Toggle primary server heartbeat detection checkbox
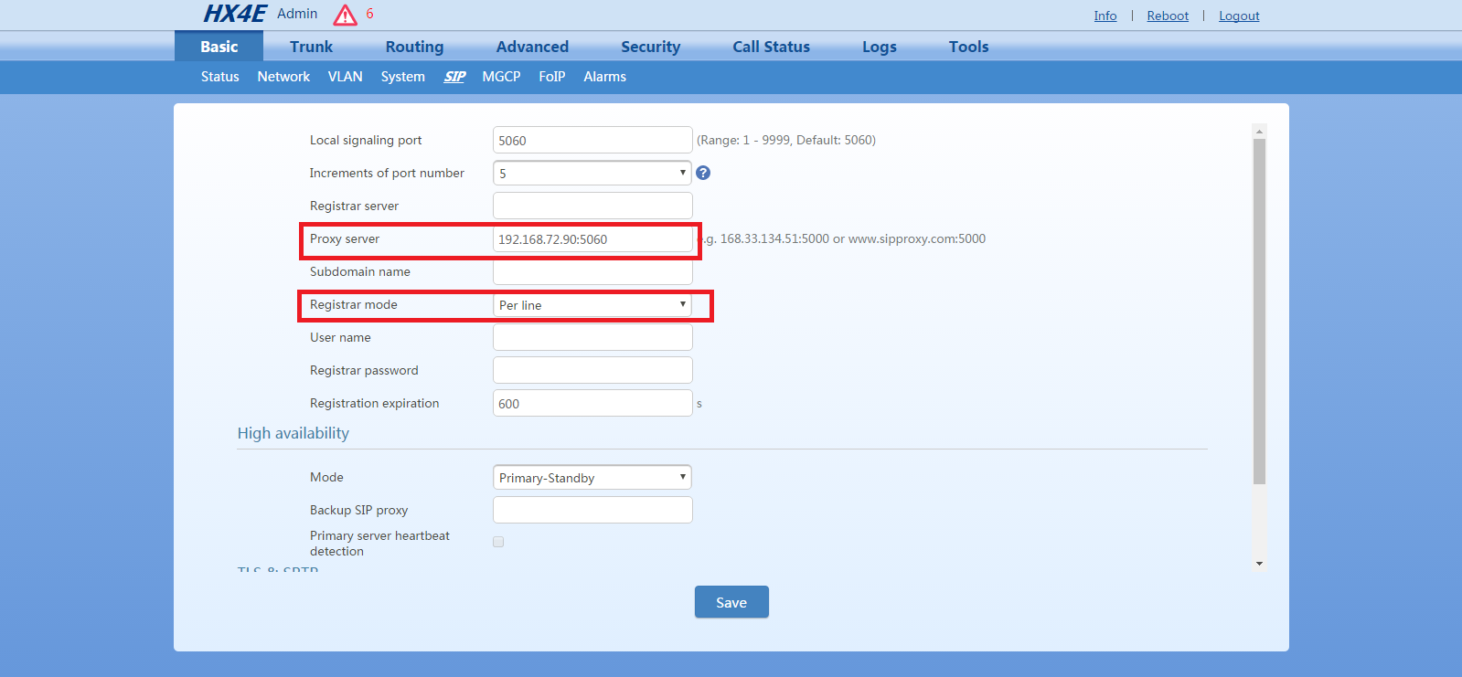Viewport: 1462px width, 677px height. pos(498,542)
